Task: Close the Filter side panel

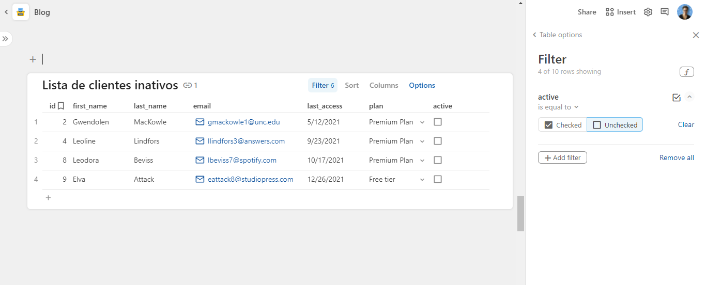Action: tap(696, 35)
